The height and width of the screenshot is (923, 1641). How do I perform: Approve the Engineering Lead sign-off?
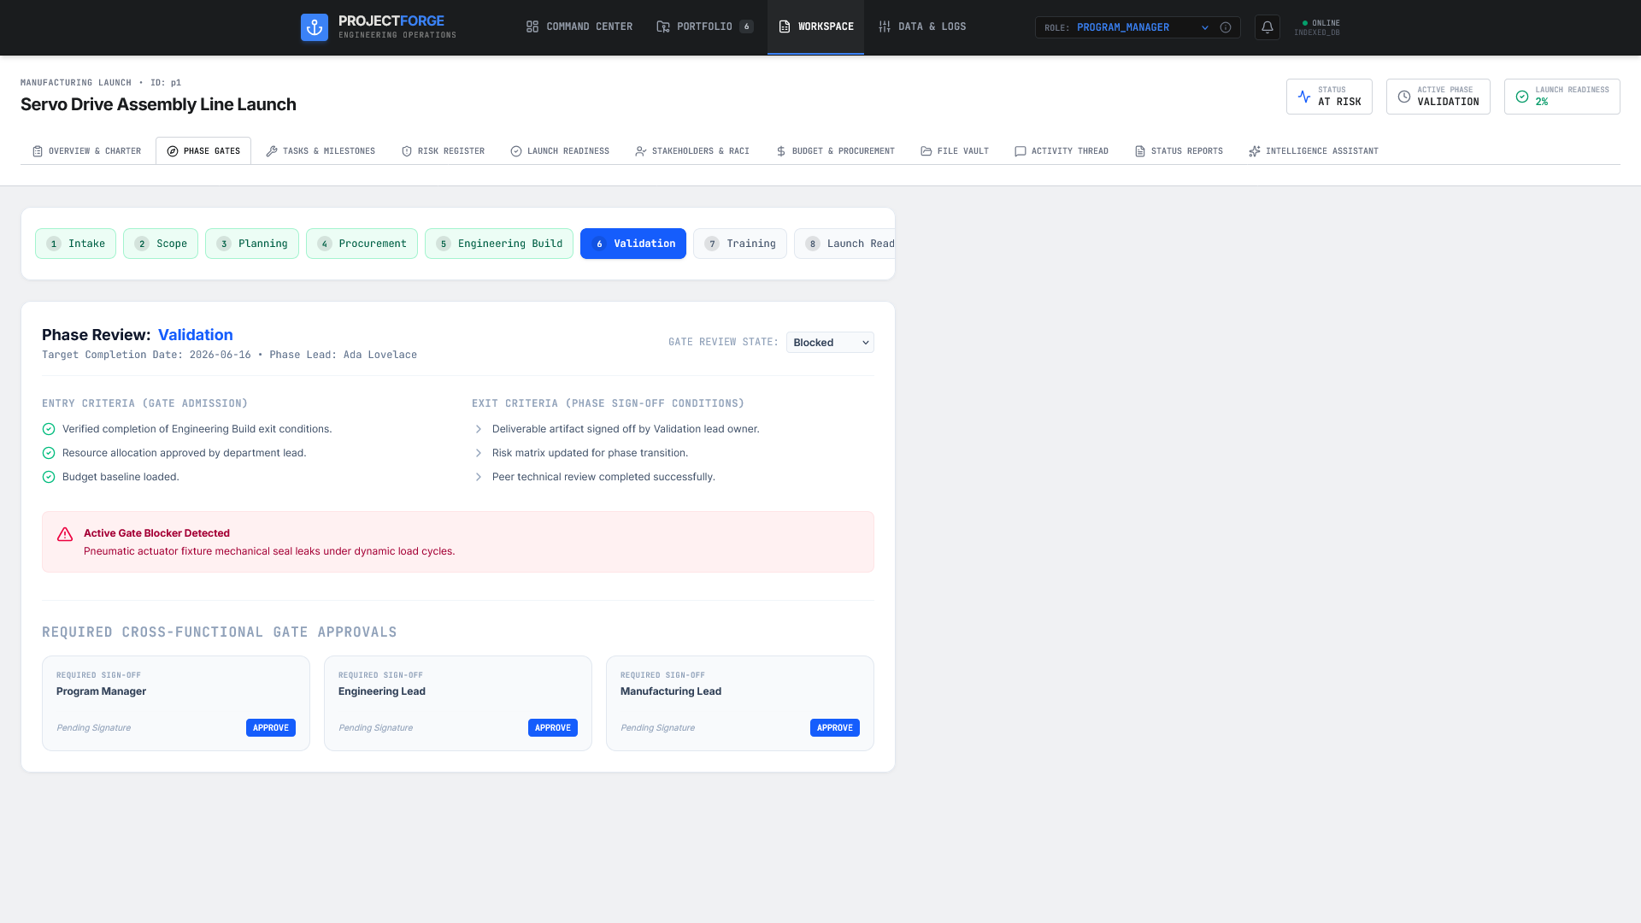(553, 728)
